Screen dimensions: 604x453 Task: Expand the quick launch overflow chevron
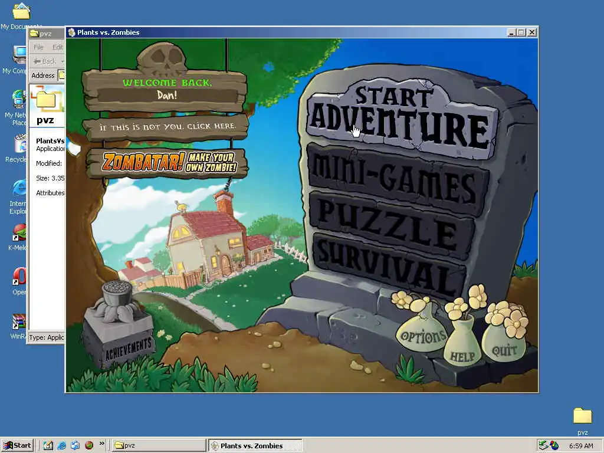pos(101,444)
